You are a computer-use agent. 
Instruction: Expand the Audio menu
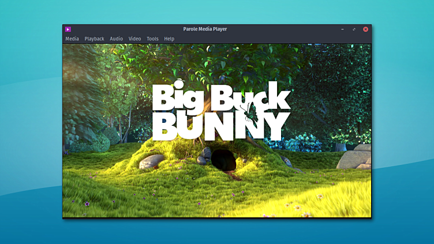tap(116, 39)
